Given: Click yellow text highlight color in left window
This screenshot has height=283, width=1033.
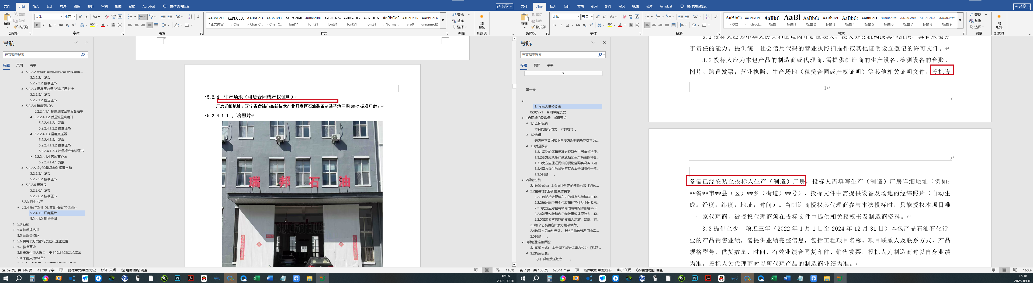Looking at the screenshot, I should coord(92,25).
